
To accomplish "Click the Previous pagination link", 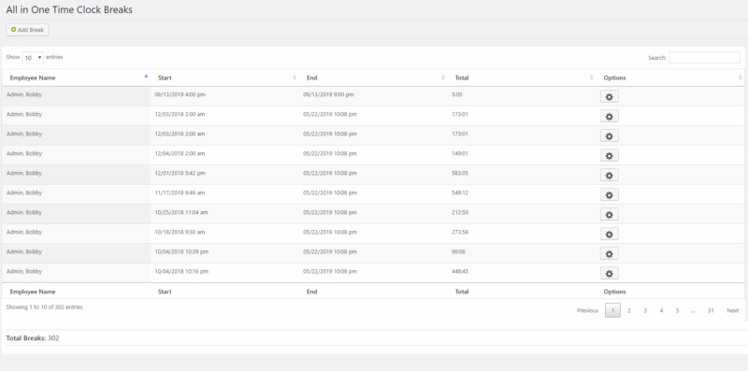I will pos(588,310).
